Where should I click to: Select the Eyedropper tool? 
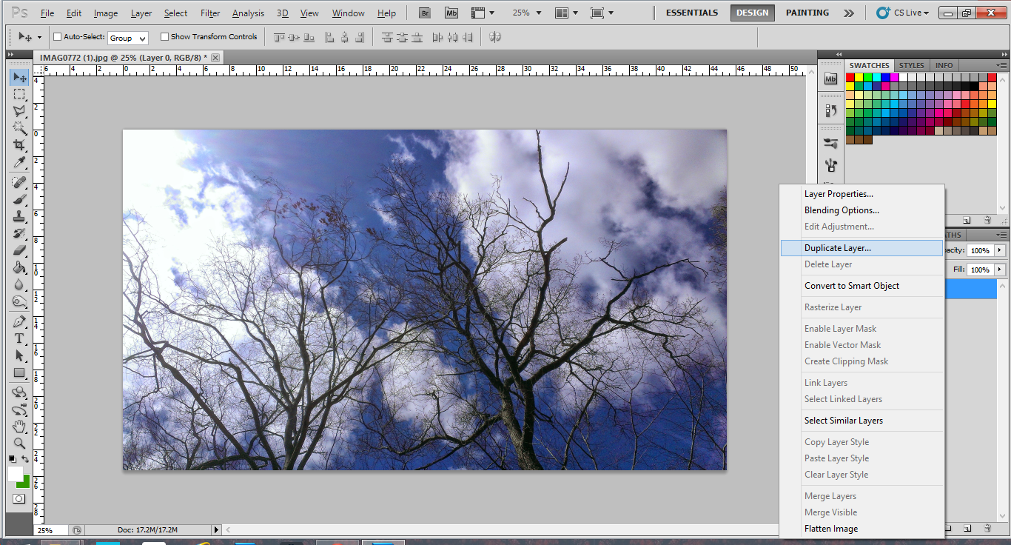click(x=19, y=162)
